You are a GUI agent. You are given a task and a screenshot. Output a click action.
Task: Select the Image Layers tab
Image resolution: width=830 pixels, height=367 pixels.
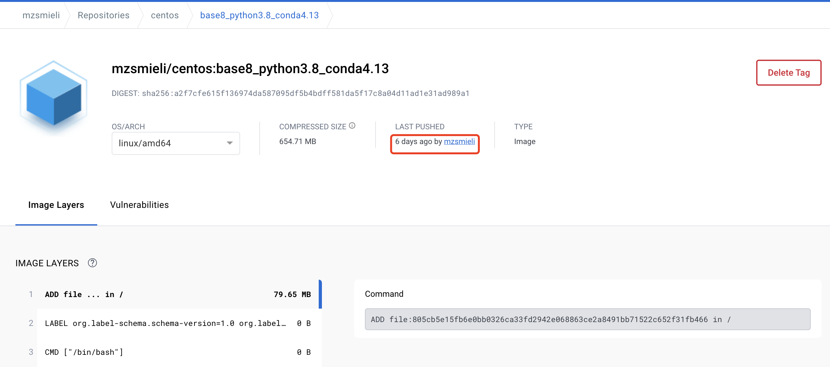pos(56,205)
